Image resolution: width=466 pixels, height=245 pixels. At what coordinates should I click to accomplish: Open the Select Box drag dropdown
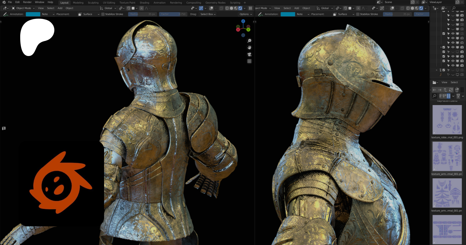[208, 14]
